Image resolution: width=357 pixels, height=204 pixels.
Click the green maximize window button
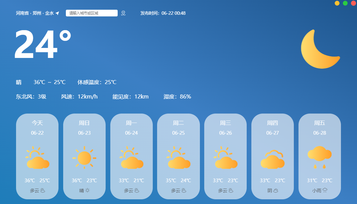[x=345, y=3]
